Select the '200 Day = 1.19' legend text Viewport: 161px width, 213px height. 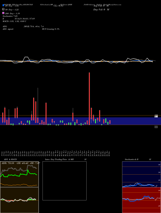[x=12, y=14]
